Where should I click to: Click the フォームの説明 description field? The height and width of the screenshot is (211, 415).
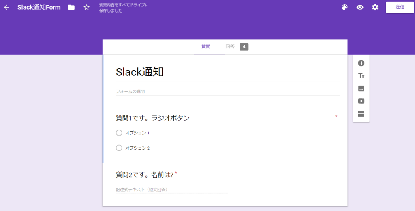pyautogui.click(x=228, y=92)
